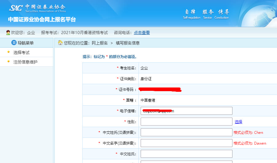Click the 中国香港 nationality value

(x=148, y=100)
